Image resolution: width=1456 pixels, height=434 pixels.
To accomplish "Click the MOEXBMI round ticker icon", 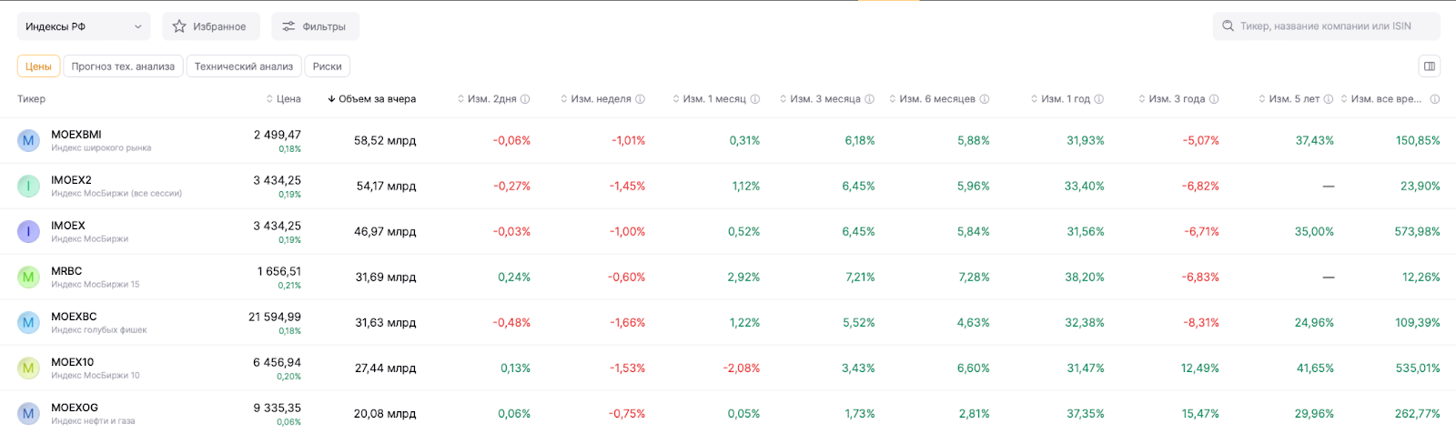I will pos(28,140).
